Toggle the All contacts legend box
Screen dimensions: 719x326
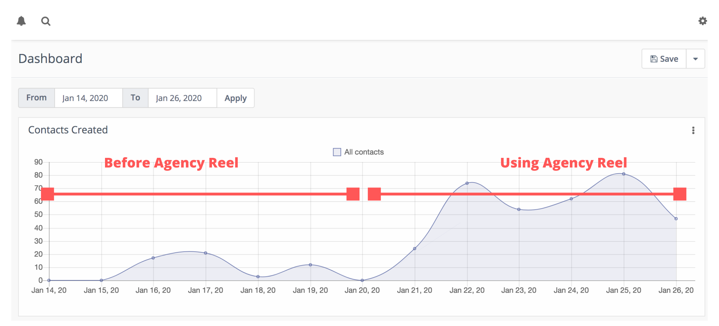[337, 152]
